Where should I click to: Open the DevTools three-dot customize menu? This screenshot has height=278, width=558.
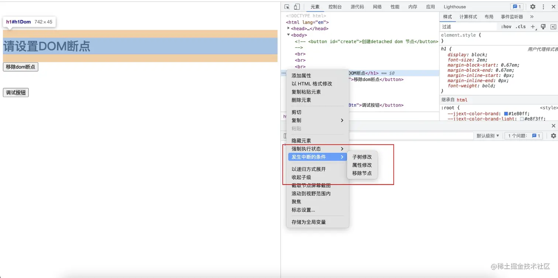543,7
